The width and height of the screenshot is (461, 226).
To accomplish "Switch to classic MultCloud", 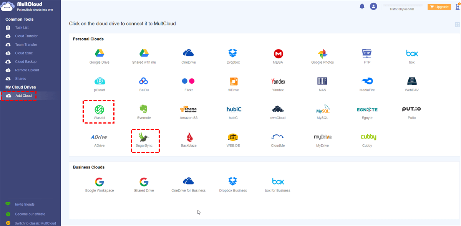I will tap(35, 223).
